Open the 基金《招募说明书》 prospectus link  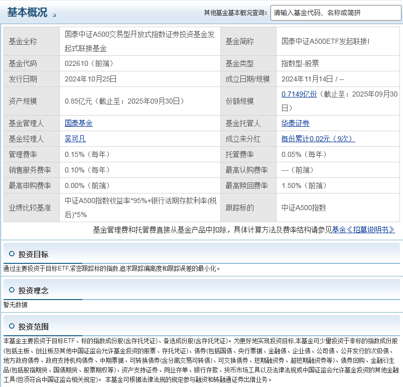point(363,230)
